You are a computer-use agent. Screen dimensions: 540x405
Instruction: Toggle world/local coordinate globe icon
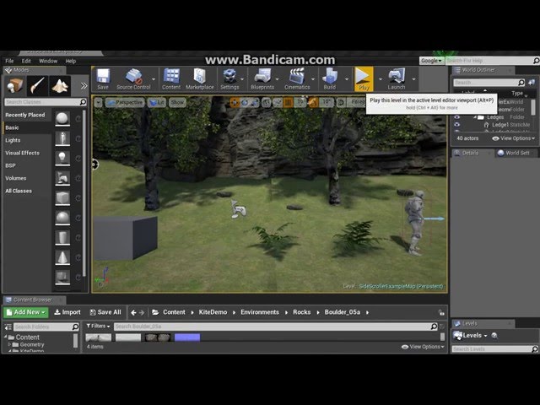pyautogui.click(x=267, y=102)
